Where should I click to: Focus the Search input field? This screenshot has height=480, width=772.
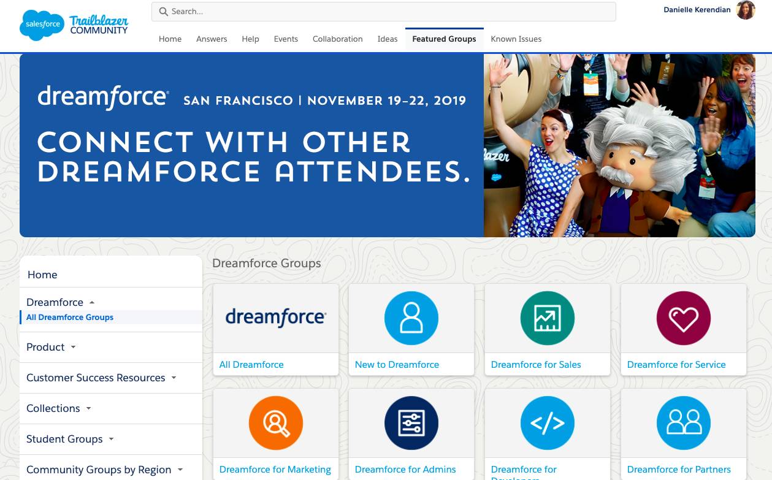coord(384,12)
